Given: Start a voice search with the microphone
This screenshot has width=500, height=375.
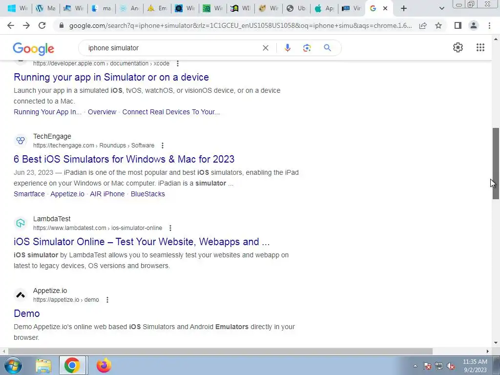Looking at the screenshot, I should (x=287, y=48).
